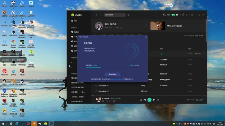
Task: Go forward with the QQ Music forward arrow
Action: click(101, 15)
